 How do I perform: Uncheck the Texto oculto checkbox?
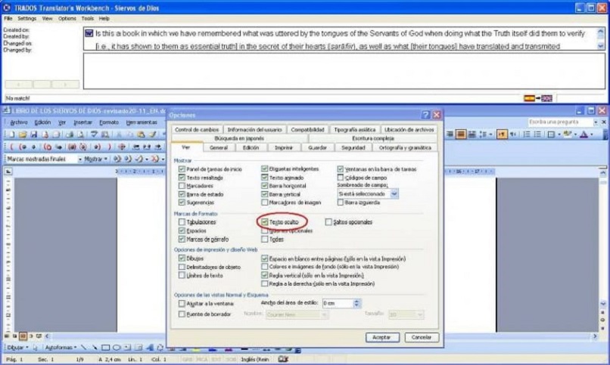pos(265,222)
